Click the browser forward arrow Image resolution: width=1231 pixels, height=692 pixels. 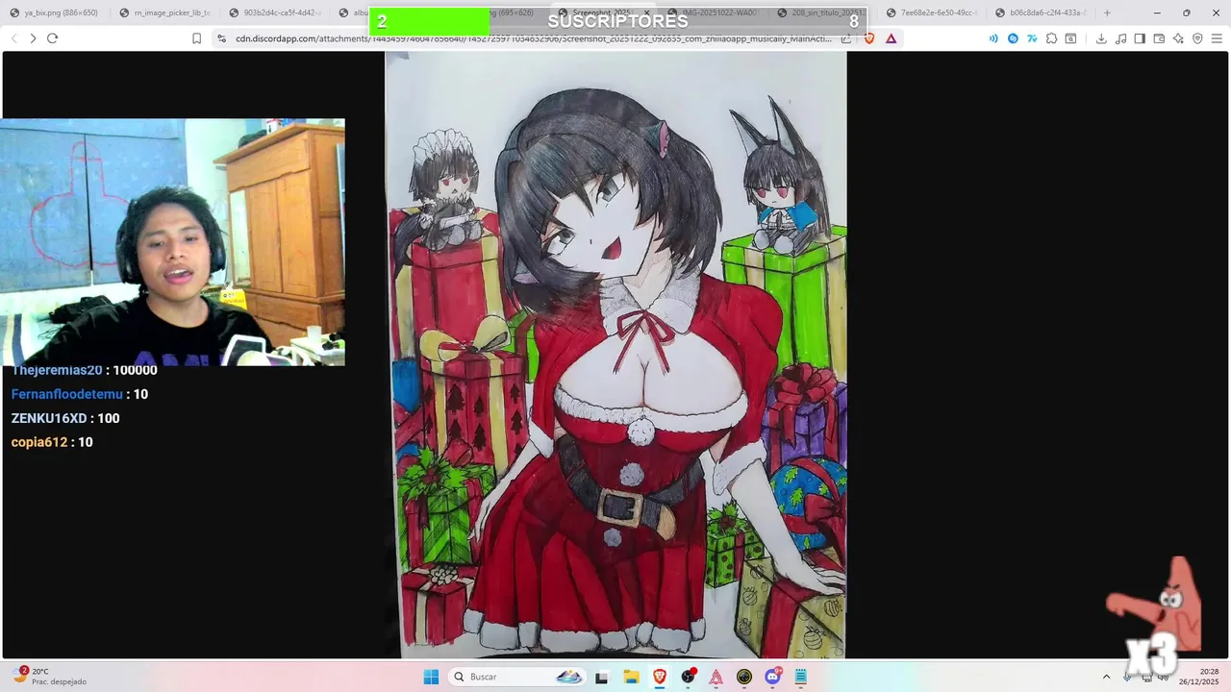(x=33, y=38)
